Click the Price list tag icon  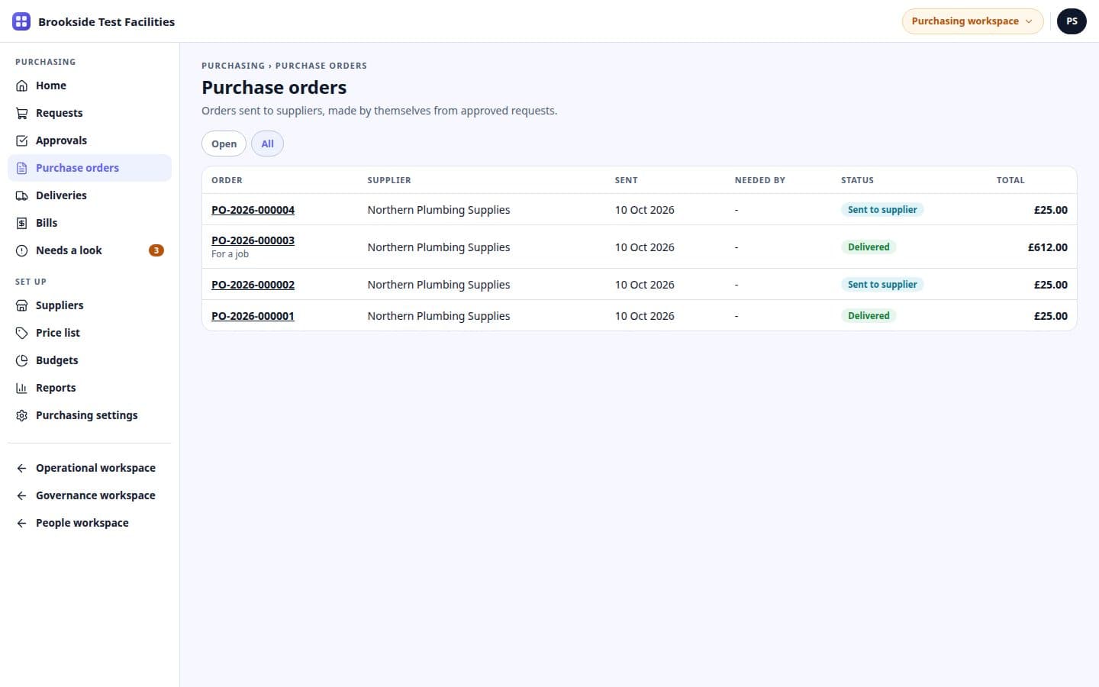click(21, 333)
